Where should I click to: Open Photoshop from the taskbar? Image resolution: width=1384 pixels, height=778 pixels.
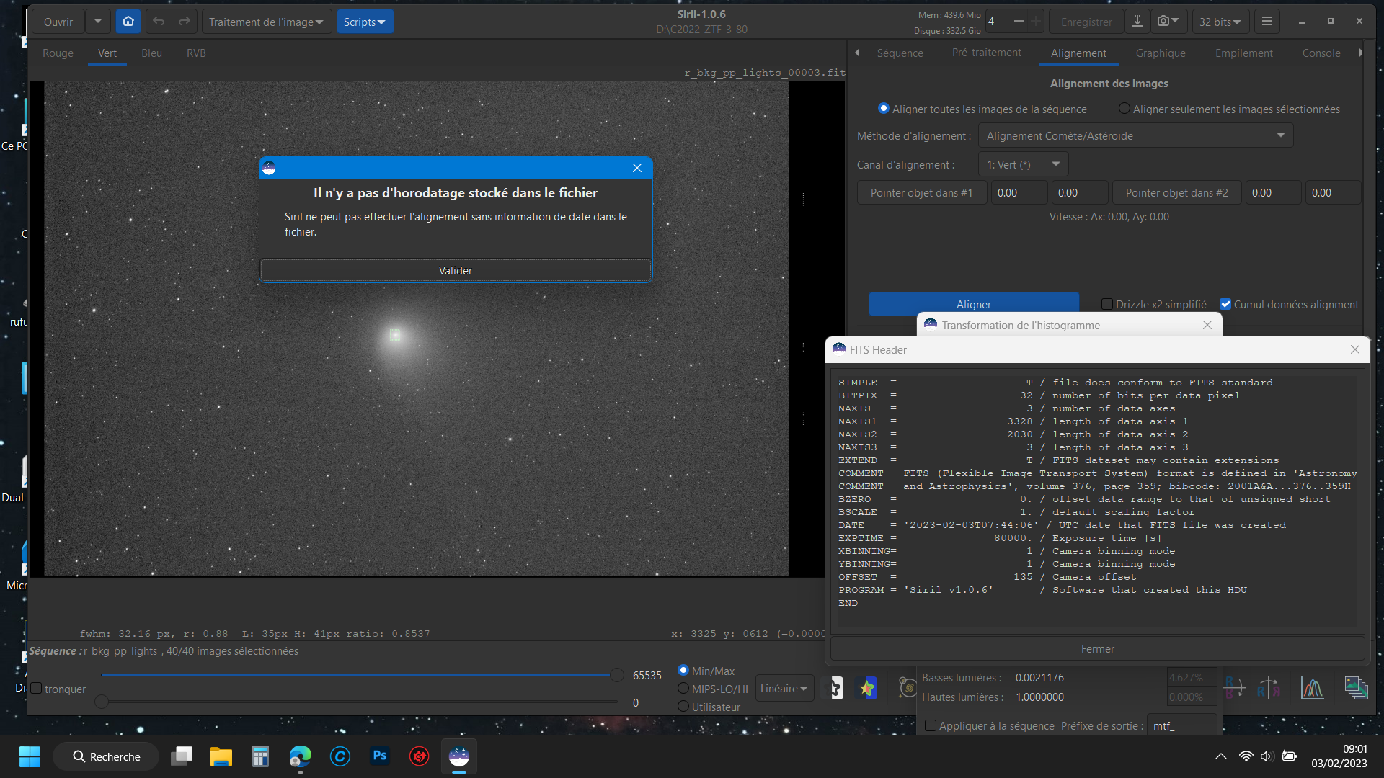click(379, 756)
